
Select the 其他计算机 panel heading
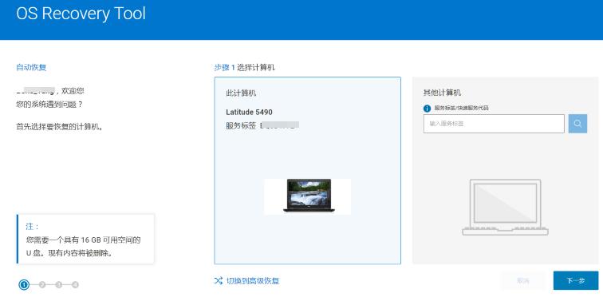(x=442, y=93)
